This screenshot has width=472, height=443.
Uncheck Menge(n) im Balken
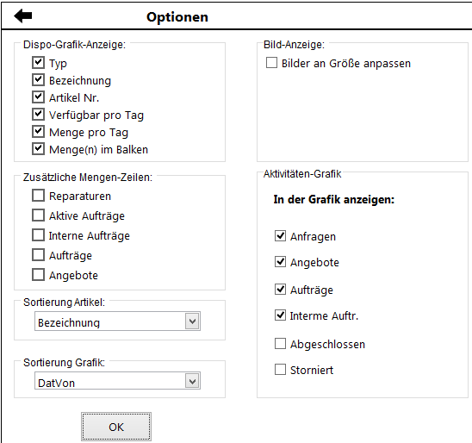[38, 149]
